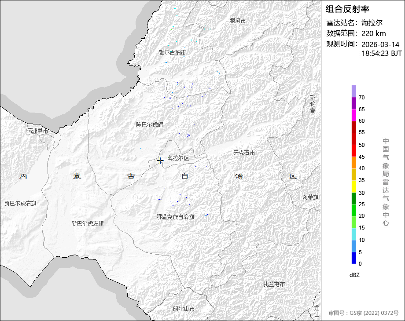Click the 陈巴尔虎旗 map label
The width and height of the screenshot is (405, 321).
click(x=150, y=124)
